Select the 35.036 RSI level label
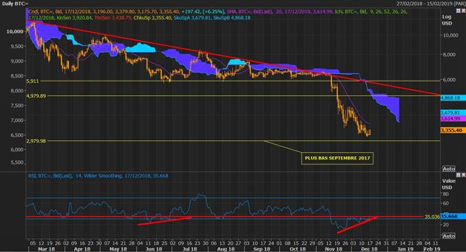466x252 pixels. (x=432, y=216)
